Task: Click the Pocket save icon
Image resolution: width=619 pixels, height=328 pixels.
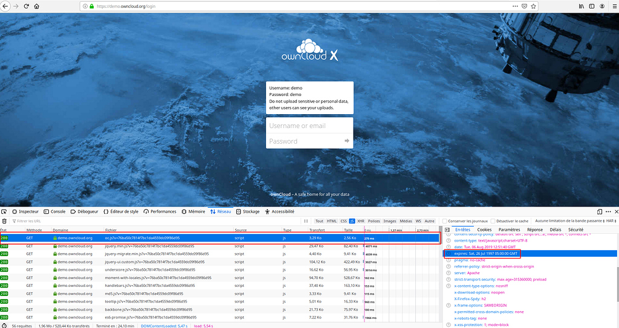Action: tap(524, 6)
